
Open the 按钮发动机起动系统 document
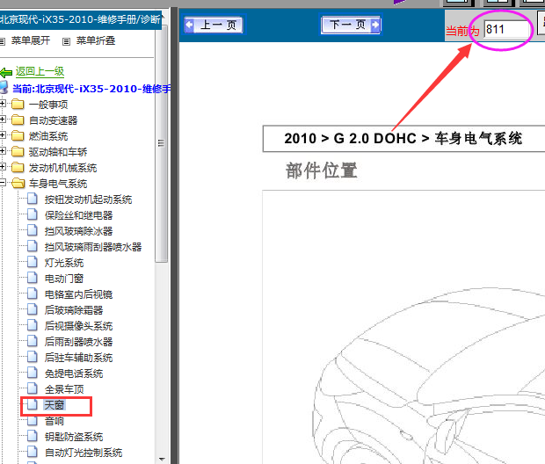(x=88, y=199)
